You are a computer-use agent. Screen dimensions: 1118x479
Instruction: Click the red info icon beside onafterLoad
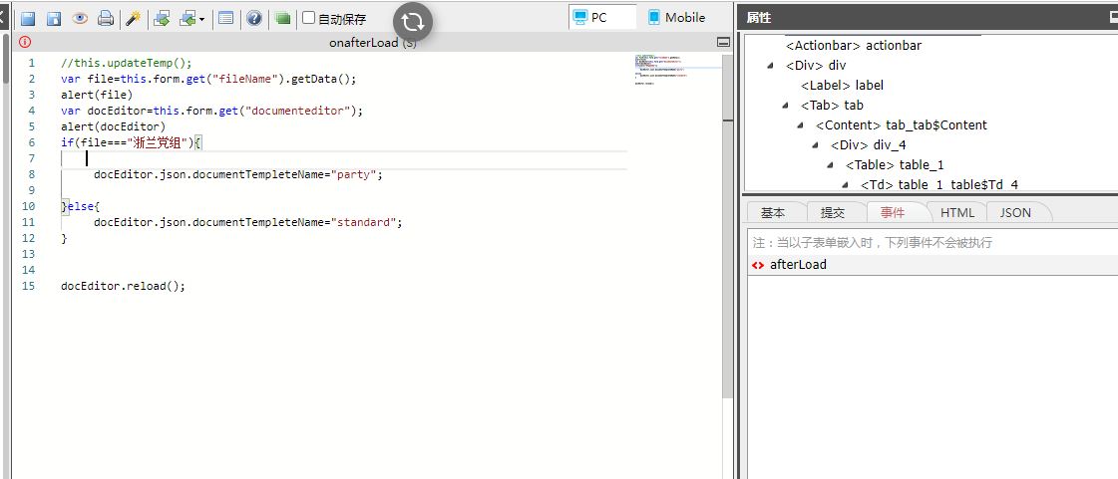[x=25, y=42]
